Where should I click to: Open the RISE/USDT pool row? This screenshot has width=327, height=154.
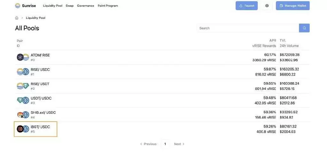click(x=40, y=86)
